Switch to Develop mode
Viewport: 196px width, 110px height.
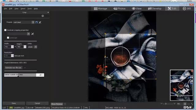155,9
